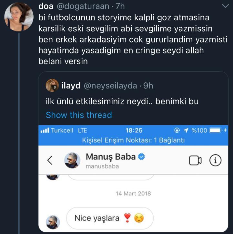The width and height of the screenshot is (233, 234).
Task: Start a video call with Manuş Baba
Action: 195,160
